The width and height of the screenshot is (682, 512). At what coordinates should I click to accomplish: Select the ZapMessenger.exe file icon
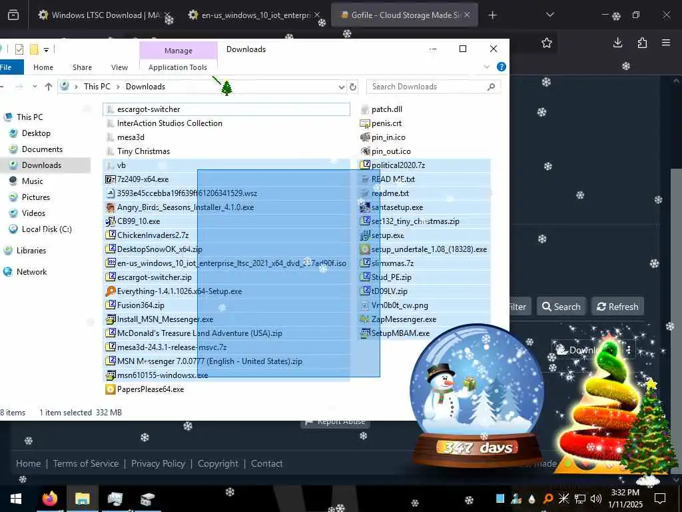365,319
